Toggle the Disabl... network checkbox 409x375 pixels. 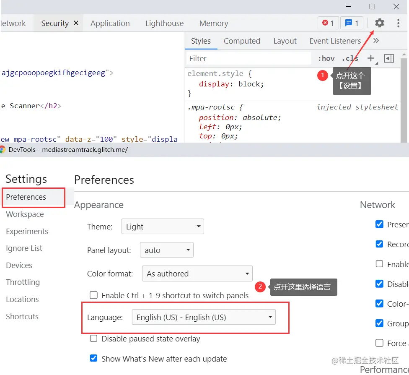379,284
